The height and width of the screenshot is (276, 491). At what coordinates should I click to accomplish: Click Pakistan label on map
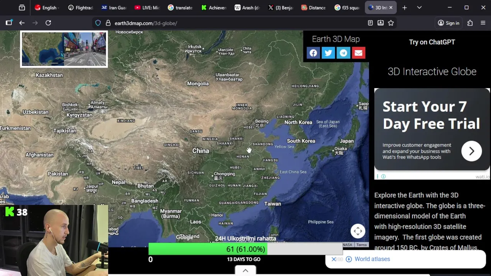point(58,174)
